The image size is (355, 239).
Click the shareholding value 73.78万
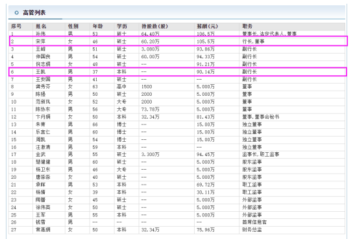(151, 109)
